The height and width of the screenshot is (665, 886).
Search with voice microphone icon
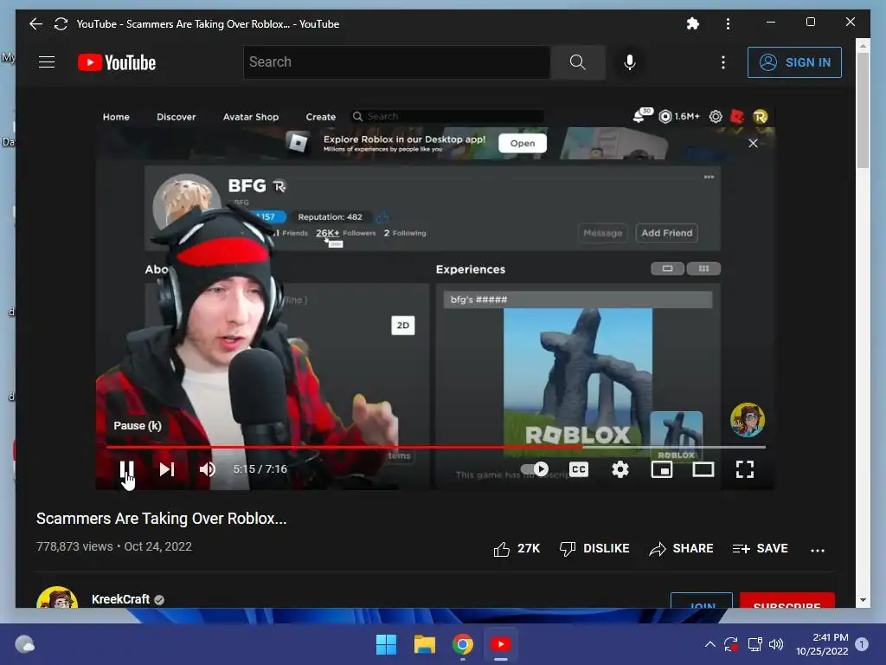630,62
